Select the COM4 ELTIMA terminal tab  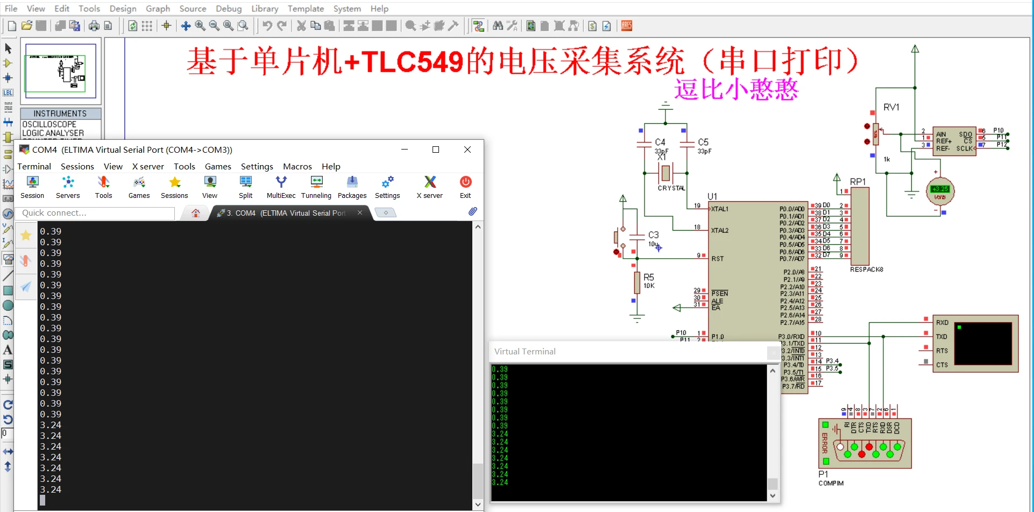pyautogui.click(x=286, y=213)
